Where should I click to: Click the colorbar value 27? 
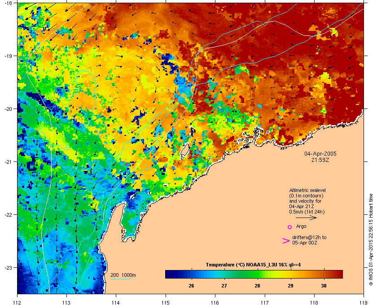coord(224,286)
